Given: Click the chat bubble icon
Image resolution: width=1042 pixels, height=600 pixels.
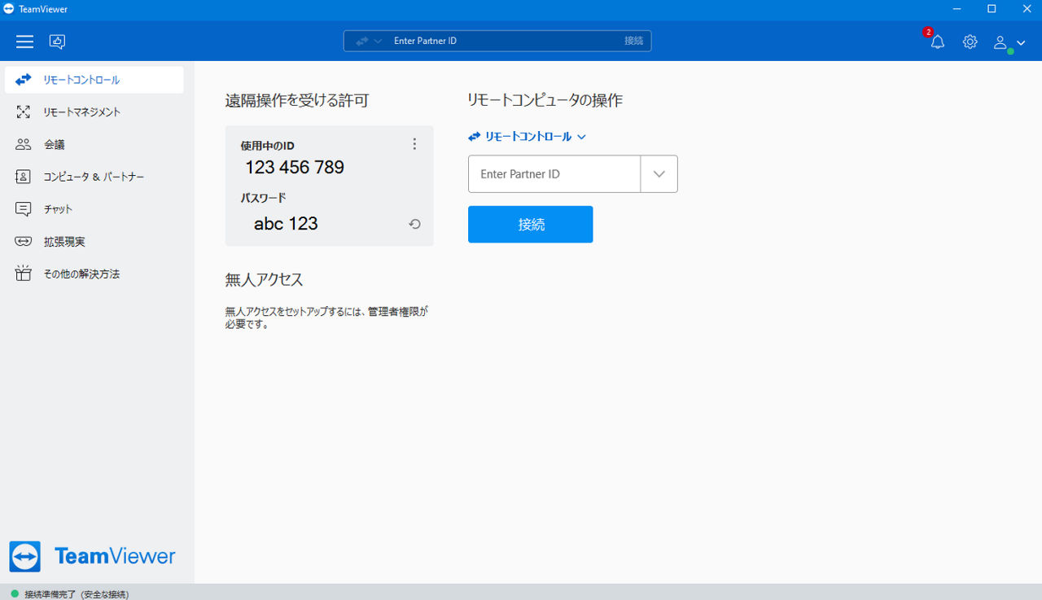Looking at the screenshot, I should point(23,209).
